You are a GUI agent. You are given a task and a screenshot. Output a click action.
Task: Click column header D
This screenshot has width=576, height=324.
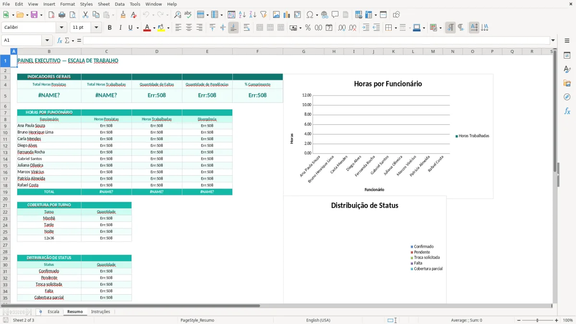coord(156,51)
